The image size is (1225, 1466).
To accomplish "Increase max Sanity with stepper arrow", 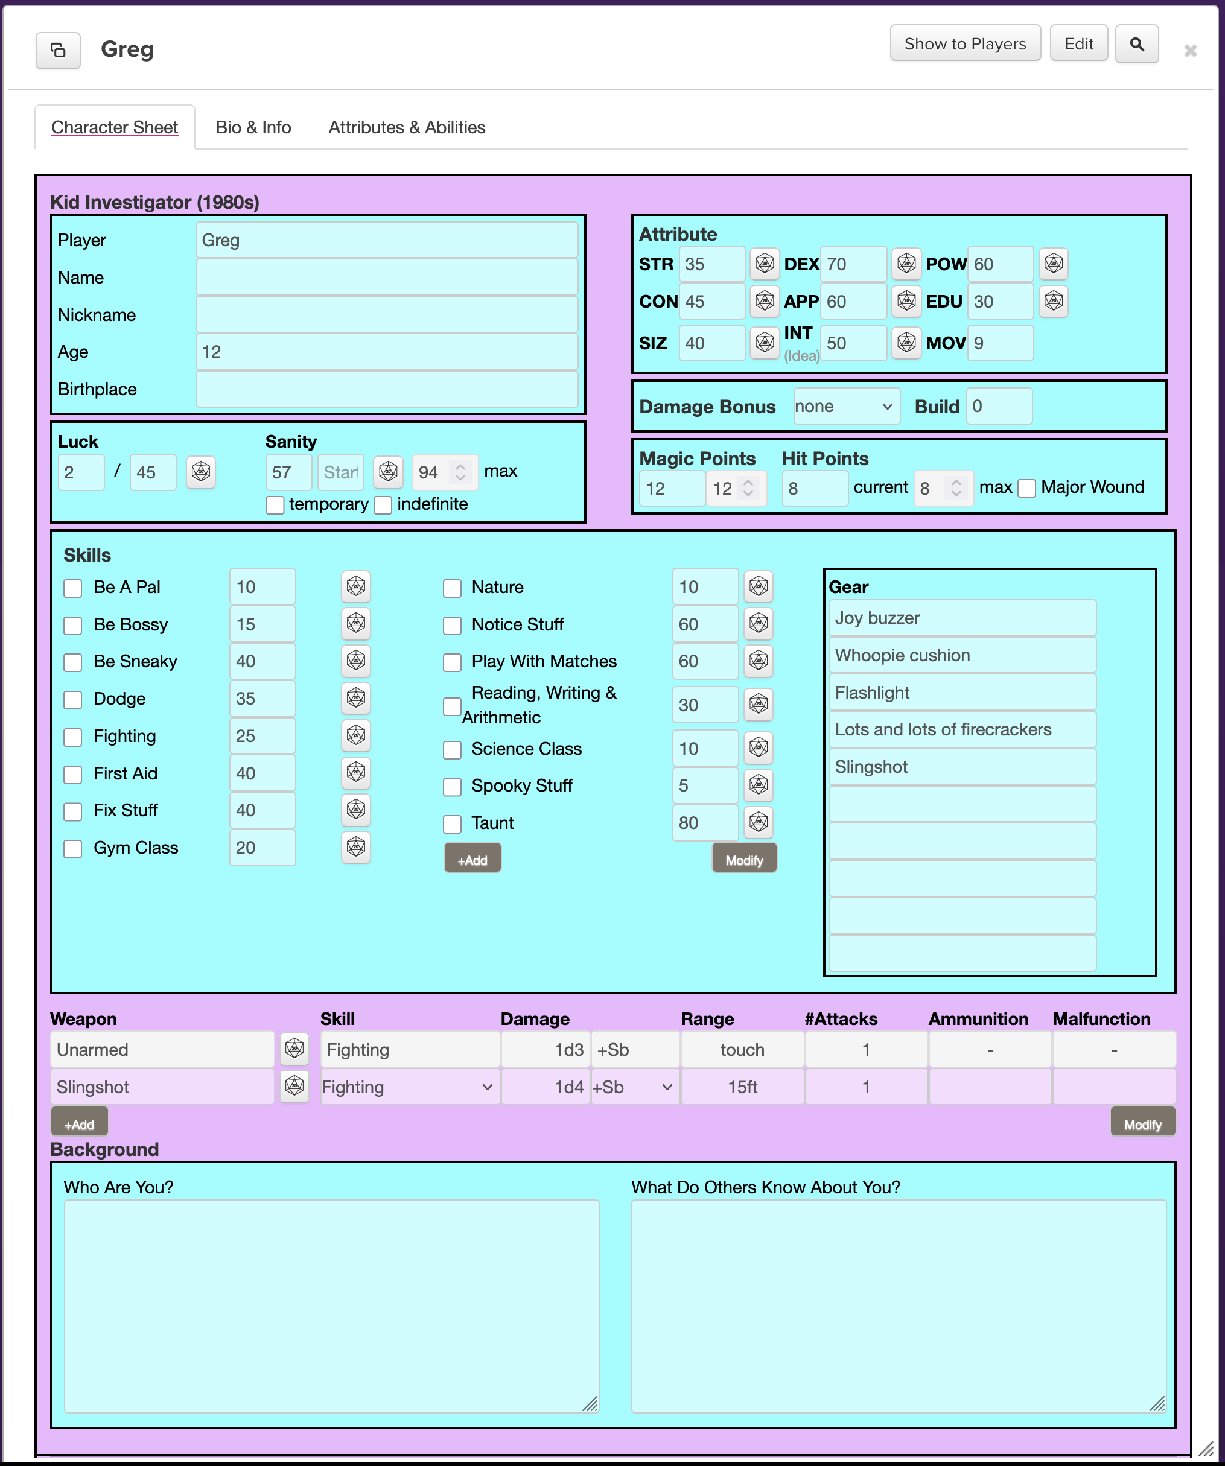I will (x=460, y=466).
